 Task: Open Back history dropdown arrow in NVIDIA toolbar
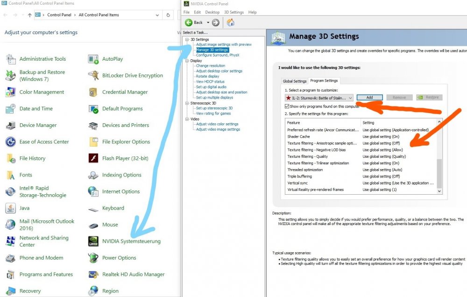208,22
